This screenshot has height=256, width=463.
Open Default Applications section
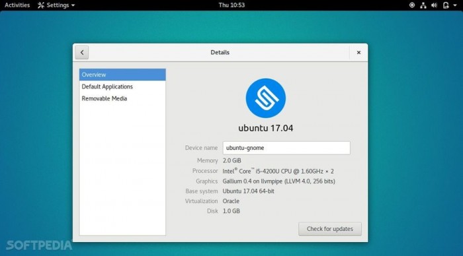point(122,86)
